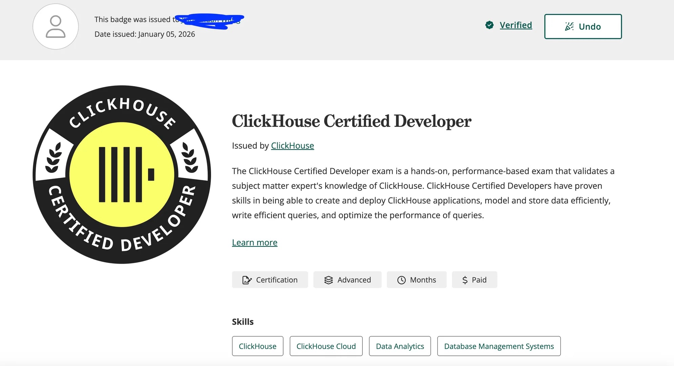This screenshot has height=366, width=674.
Task: Click the clock icon in the Months tag
Action: (401, 280)
